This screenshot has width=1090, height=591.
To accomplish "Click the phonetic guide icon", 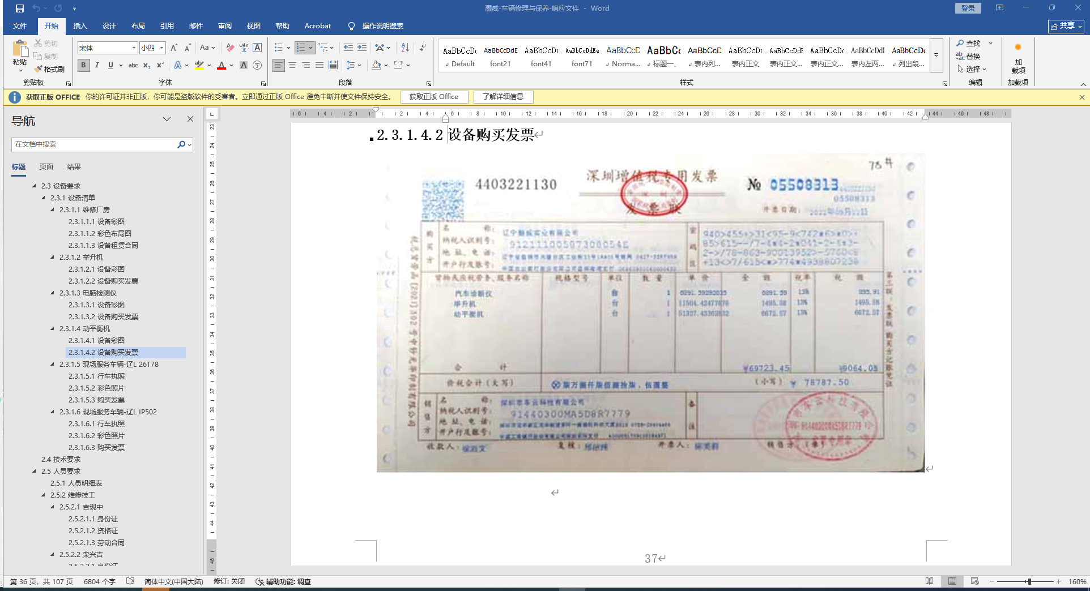I will point(244,48).
